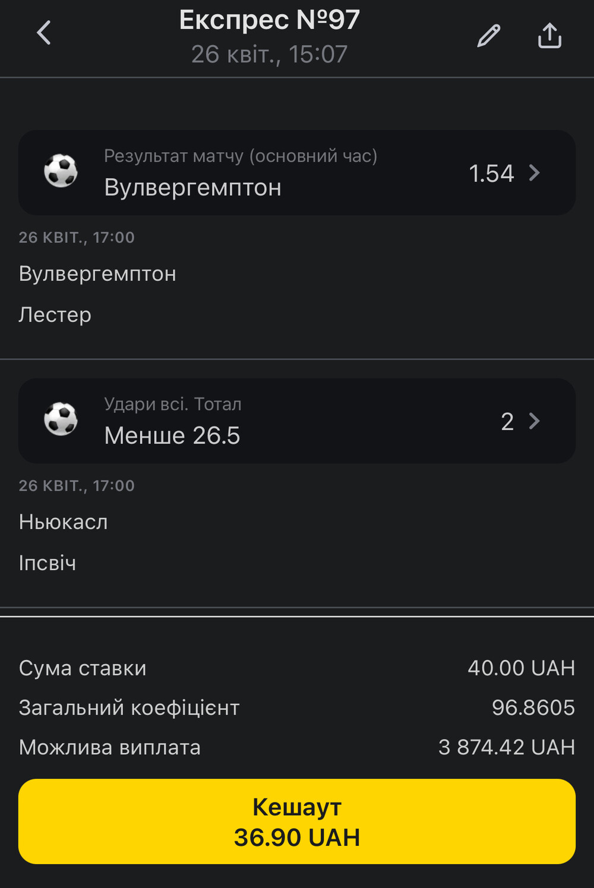Tap the date 26 квіт., 15:07 subtitle
594x888 pixels.
[x=269, y=54]
